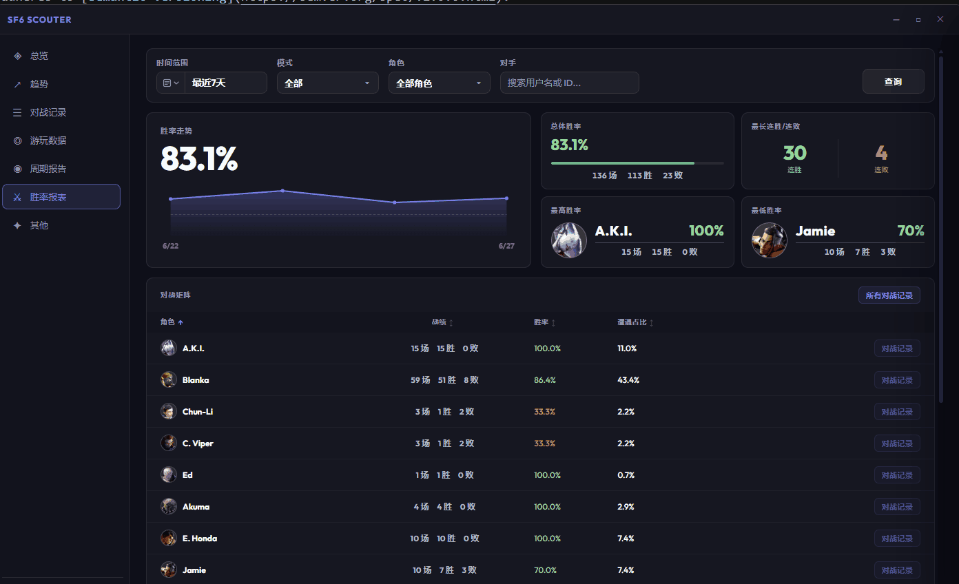The height and width of the screenshot is (584, 959).
Task: Open 所有对战记录 link button
Action: (x=889, y=295)
